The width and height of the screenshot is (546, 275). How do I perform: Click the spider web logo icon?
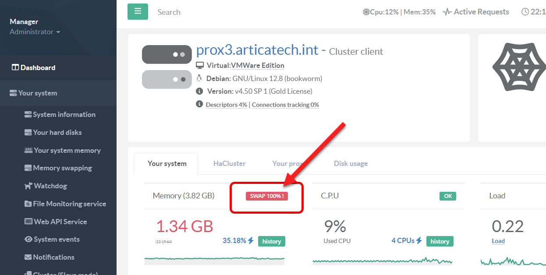(x=519, y=67)
